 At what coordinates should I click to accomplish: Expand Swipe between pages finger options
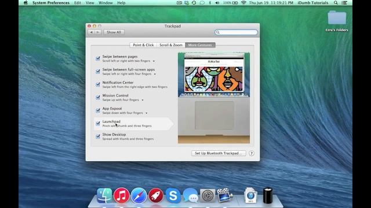(154, 61)
